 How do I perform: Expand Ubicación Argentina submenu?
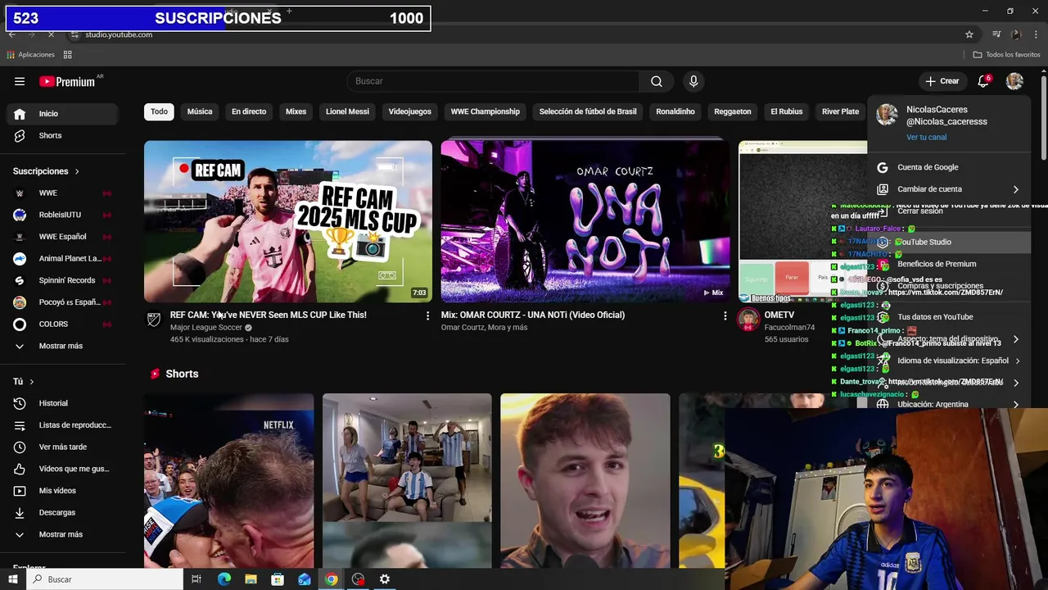click(x=948, y=404)
